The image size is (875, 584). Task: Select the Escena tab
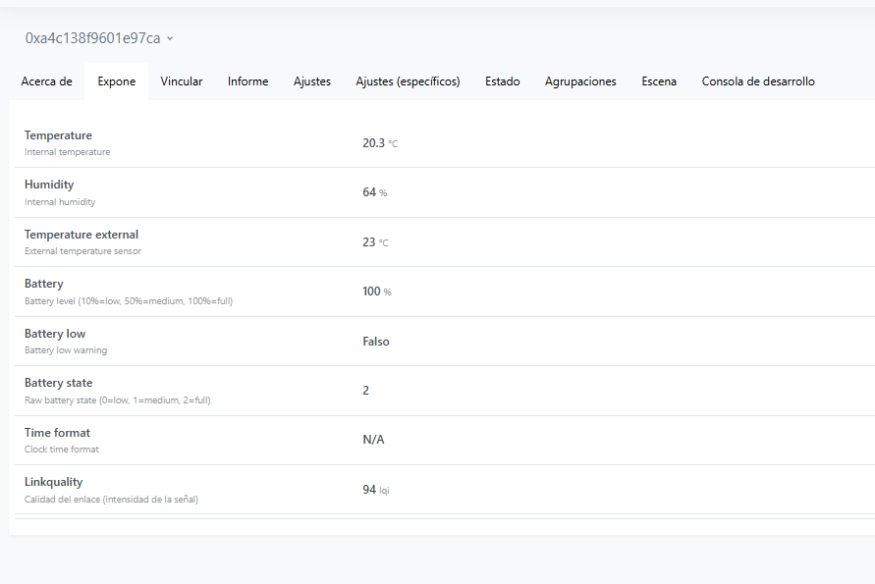pyautogui.click(x=659, y=81)
